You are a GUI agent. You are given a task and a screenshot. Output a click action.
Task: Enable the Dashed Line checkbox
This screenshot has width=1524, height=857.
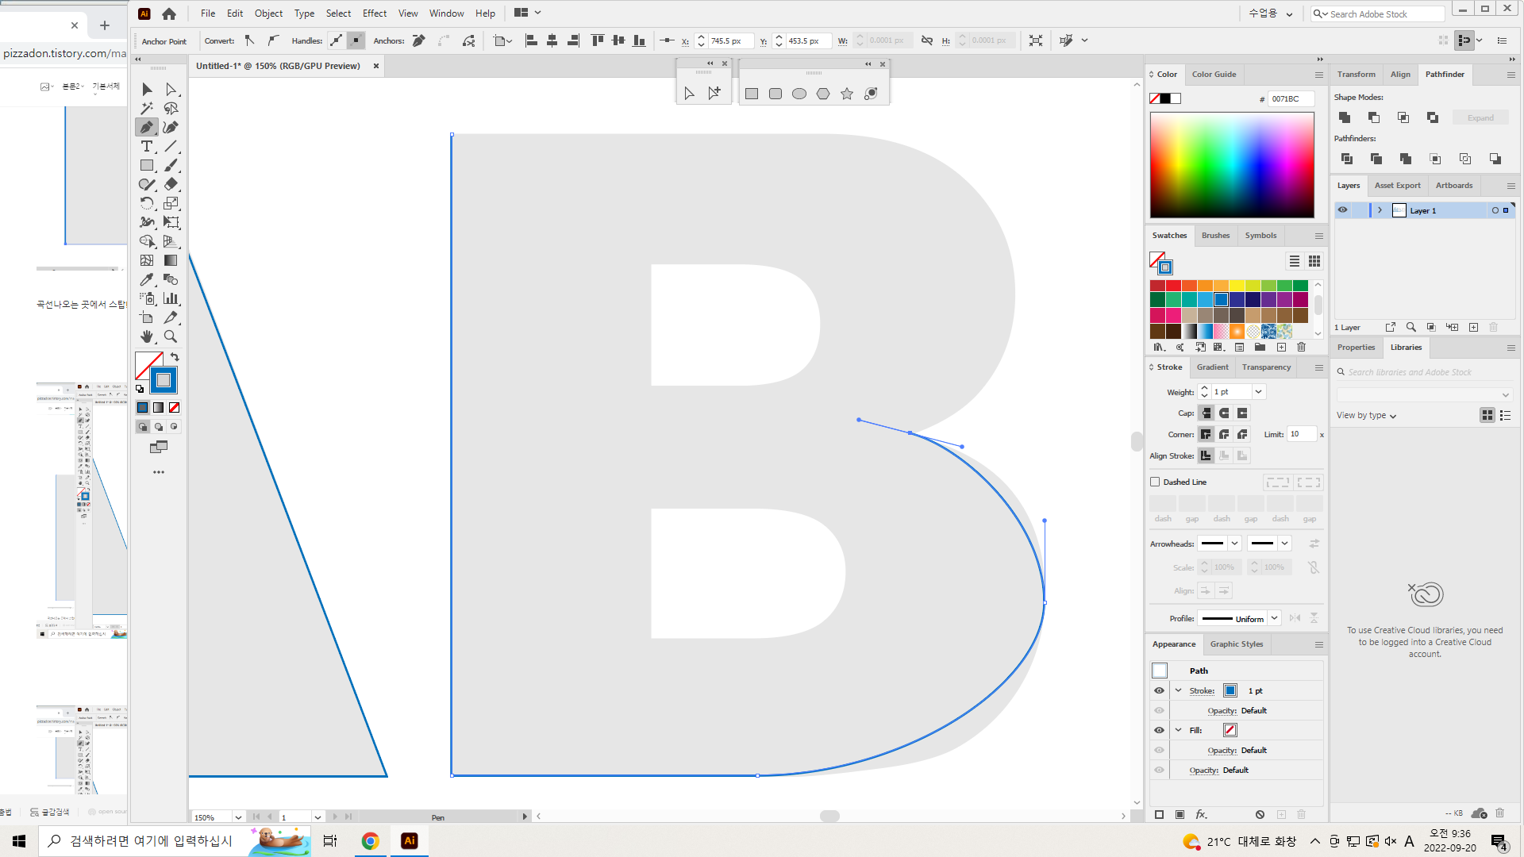[x=1156, y=482]
